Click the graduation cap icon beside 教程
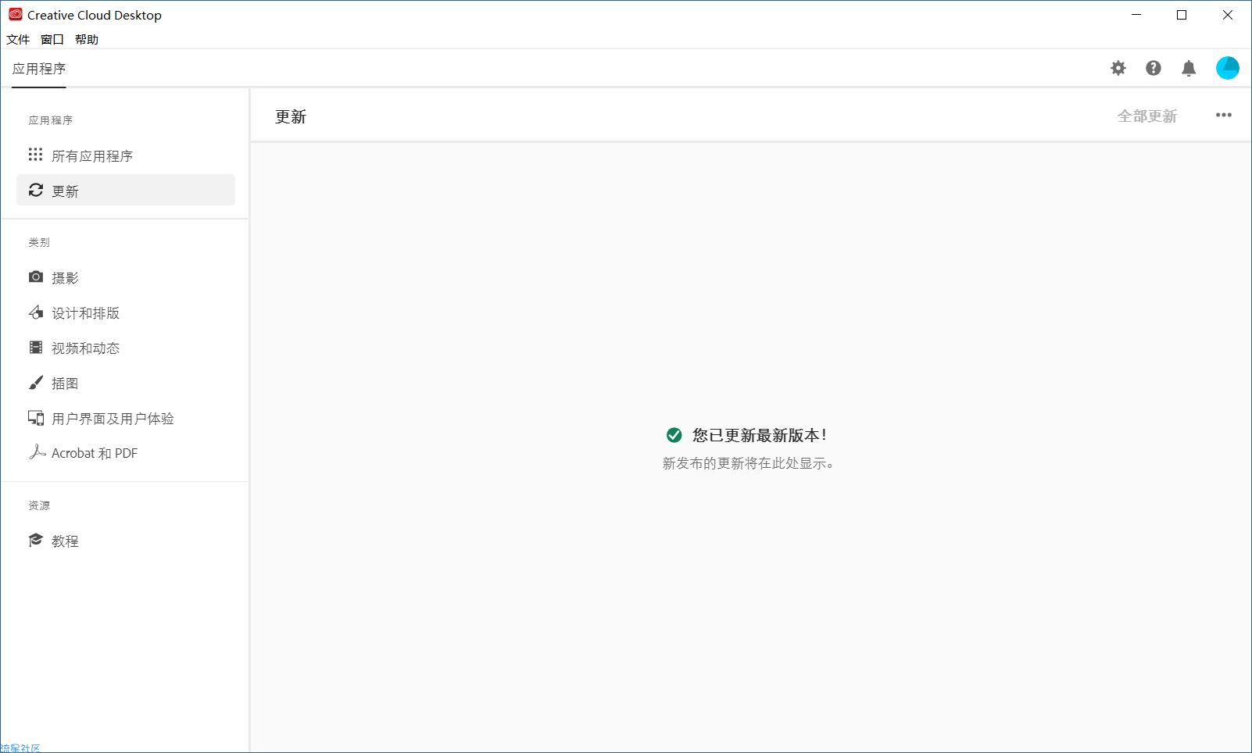Screen dimensions: 1252x753 (x=36, y=540)
